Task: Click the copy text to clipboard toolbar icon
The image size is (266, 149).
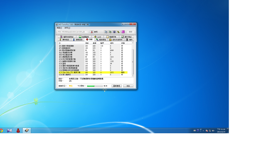Action: pyautogui.click(x=106, y=32)
